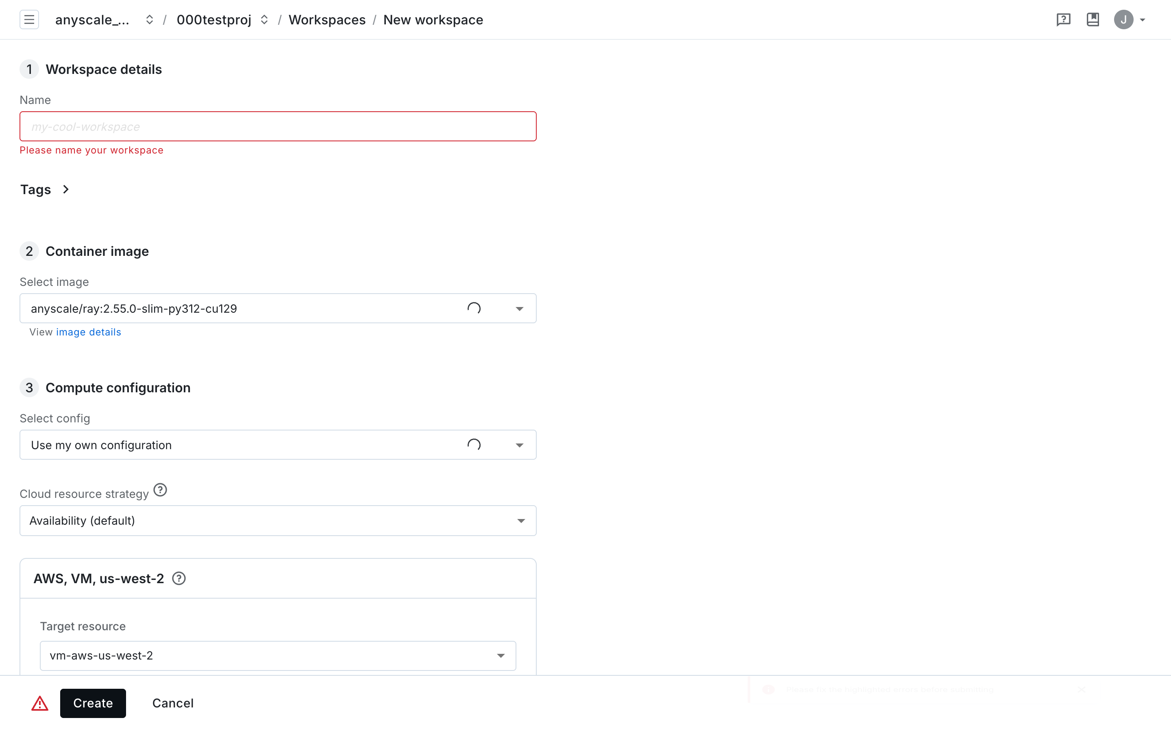Click the feedback help icon in header
The image size is (1171, 731).
tap(1063, 20)
